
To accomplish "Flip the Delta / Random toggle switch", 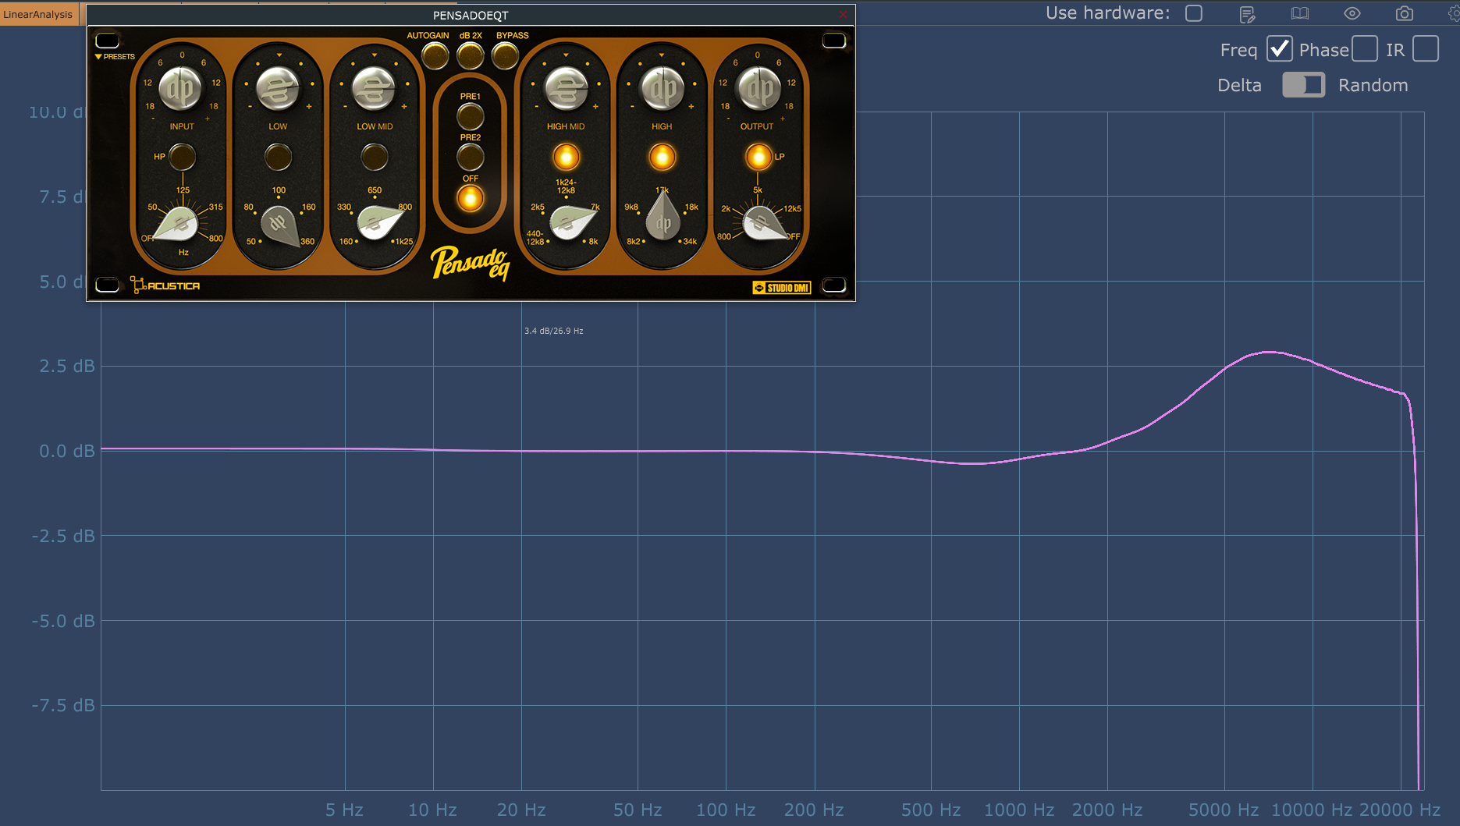I will 1303,85.
